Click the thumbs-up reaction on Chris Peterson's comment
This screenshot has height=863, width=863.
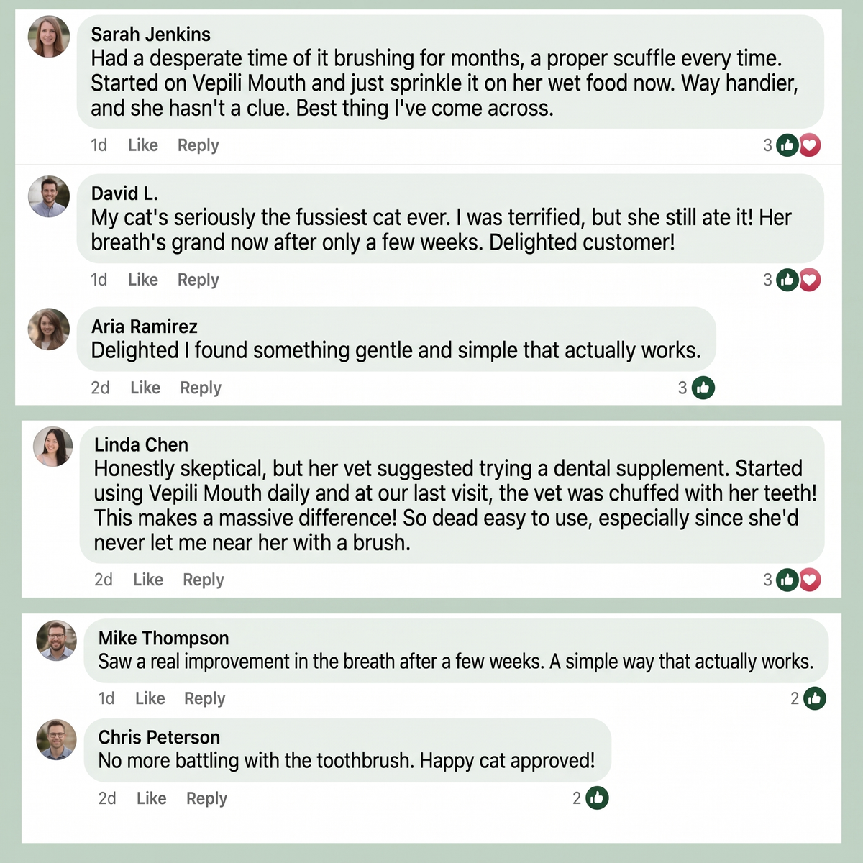(597, 798)
